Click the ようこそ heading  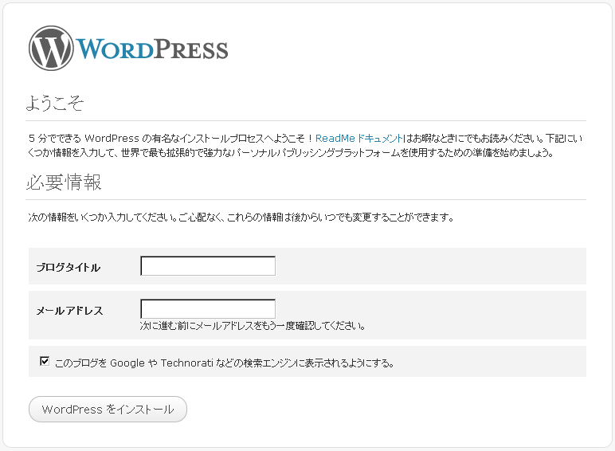point(55,103)
